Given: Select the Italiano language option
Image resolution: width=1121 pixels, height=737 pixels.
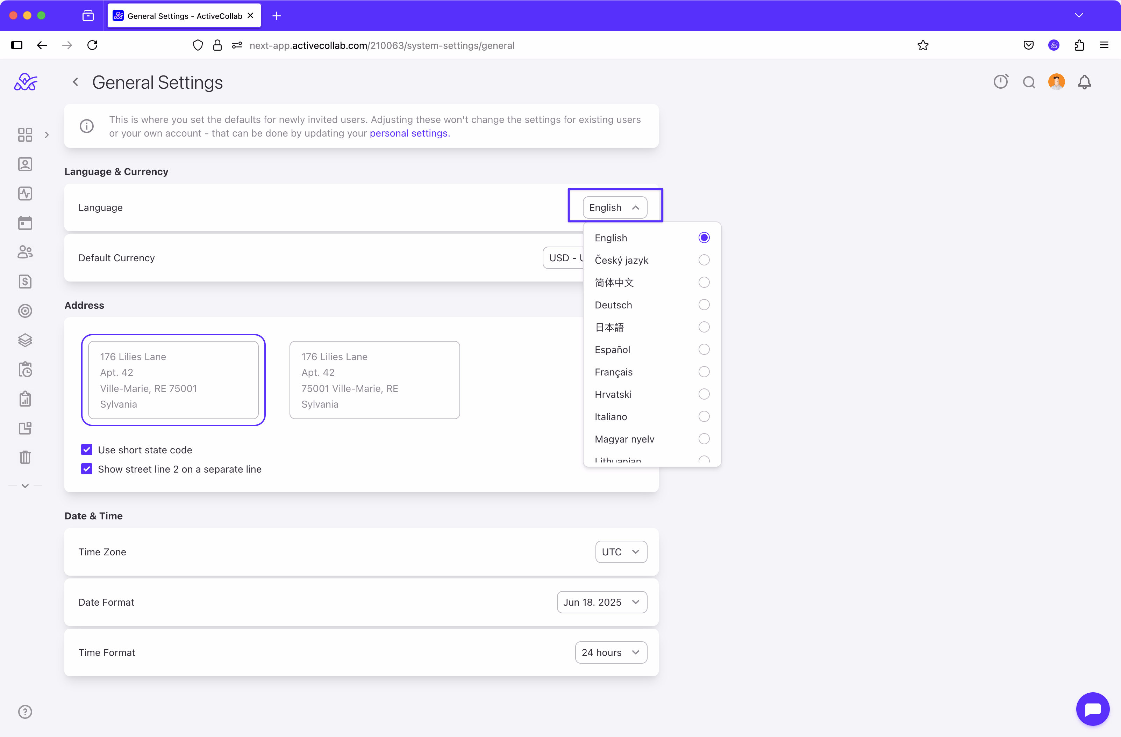Looking at the screenshot, I should (652, 416).
